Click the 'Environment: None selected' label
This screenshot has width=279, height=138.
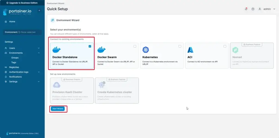22,32
